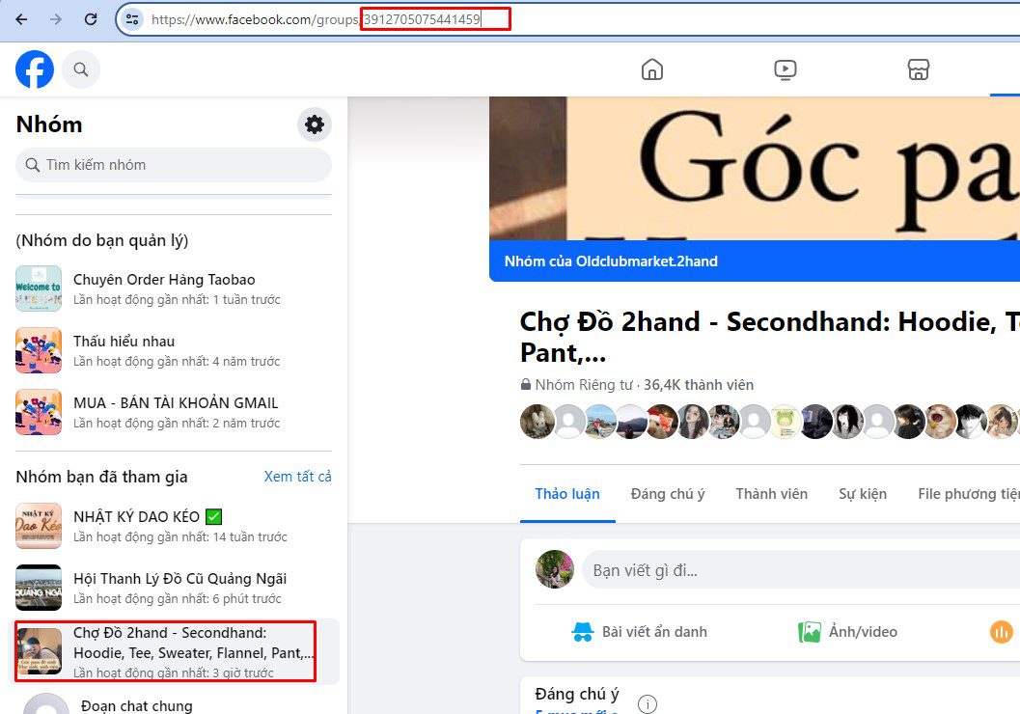Open groups settings gear icon
This screenshot has height=714, width=1020.
(315, 124)
